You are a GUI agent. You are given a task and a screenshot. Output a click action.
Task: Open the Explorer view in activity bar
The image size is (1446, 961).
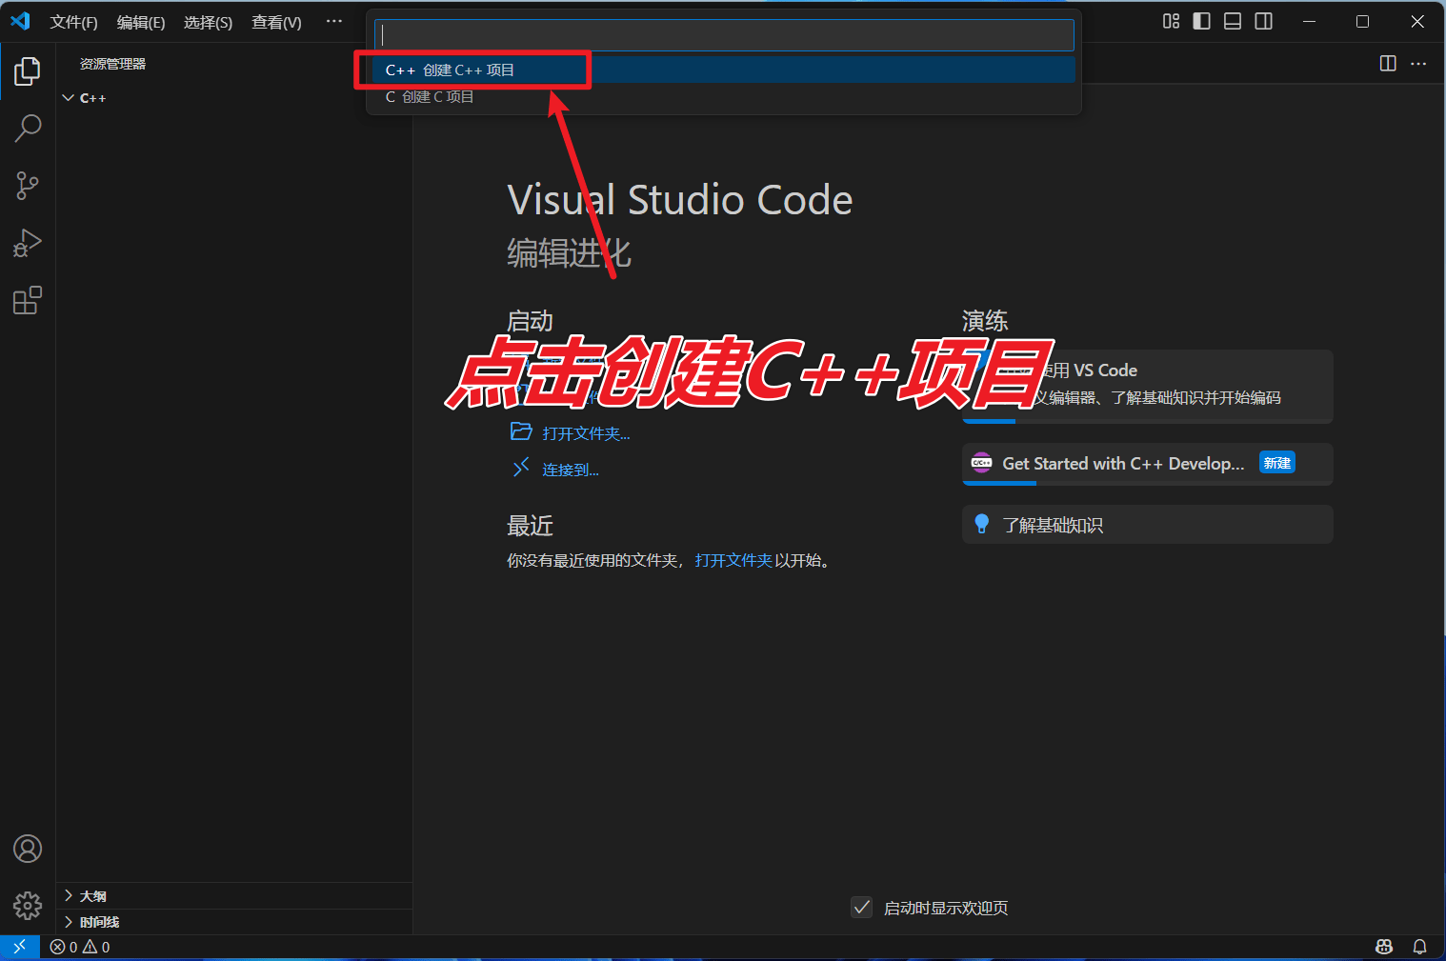(x=28, y=71)
